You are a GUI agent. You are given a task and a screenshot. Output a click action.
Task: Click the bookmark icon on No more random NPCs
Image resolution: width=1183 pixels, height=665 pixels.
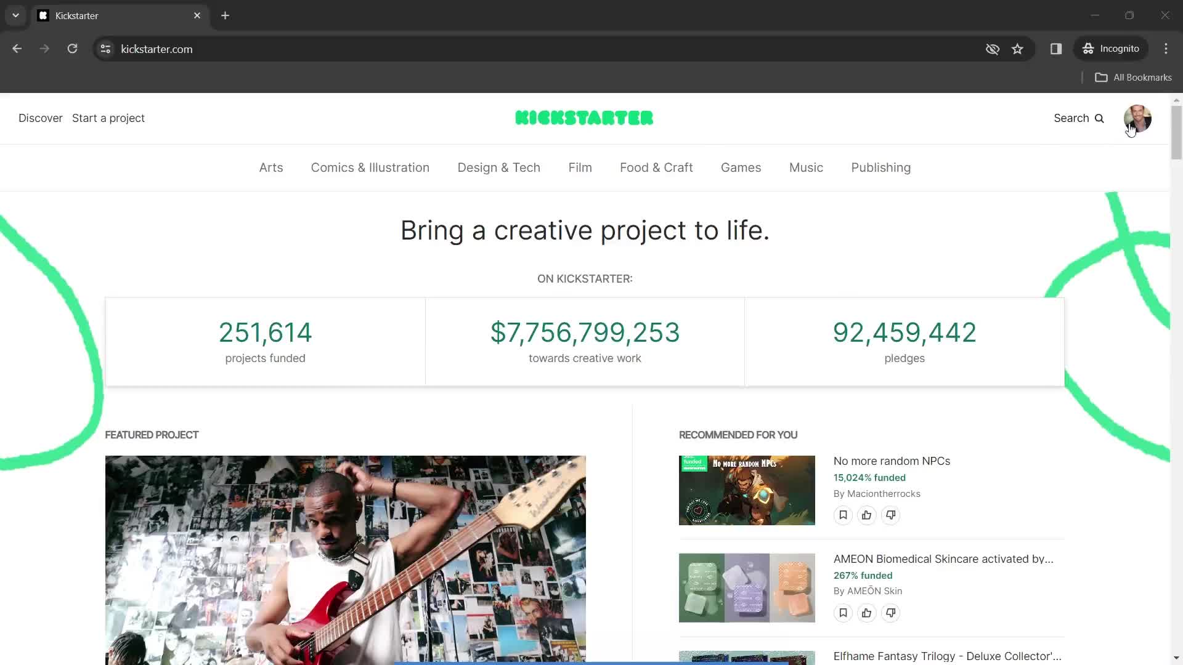click(x=842, y=515)
